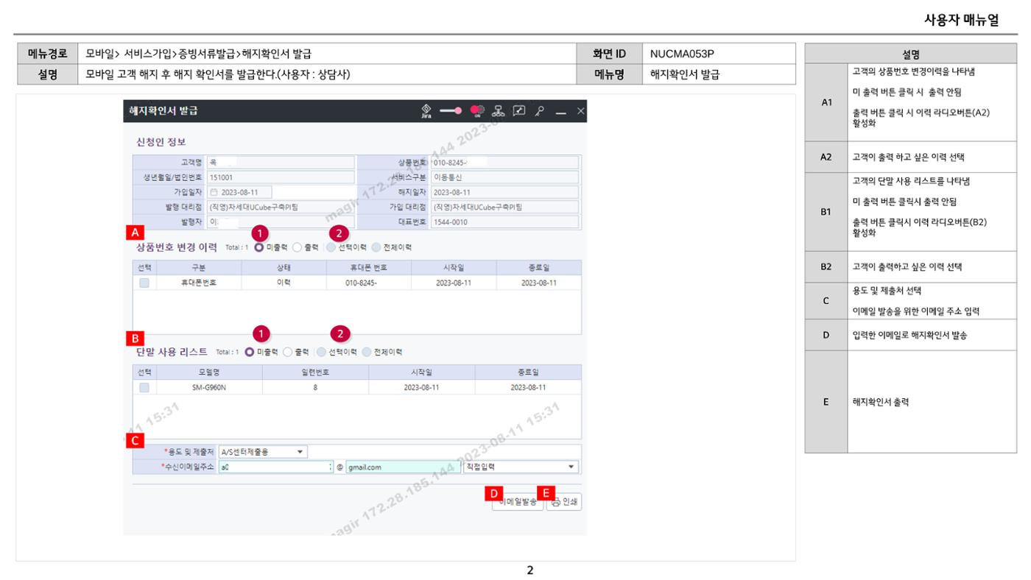The width and height of the screenshot is (1031, 580).
Task: Choose 전체이력 in 단말 사용 리스트 section
Action: coord(367,352)
